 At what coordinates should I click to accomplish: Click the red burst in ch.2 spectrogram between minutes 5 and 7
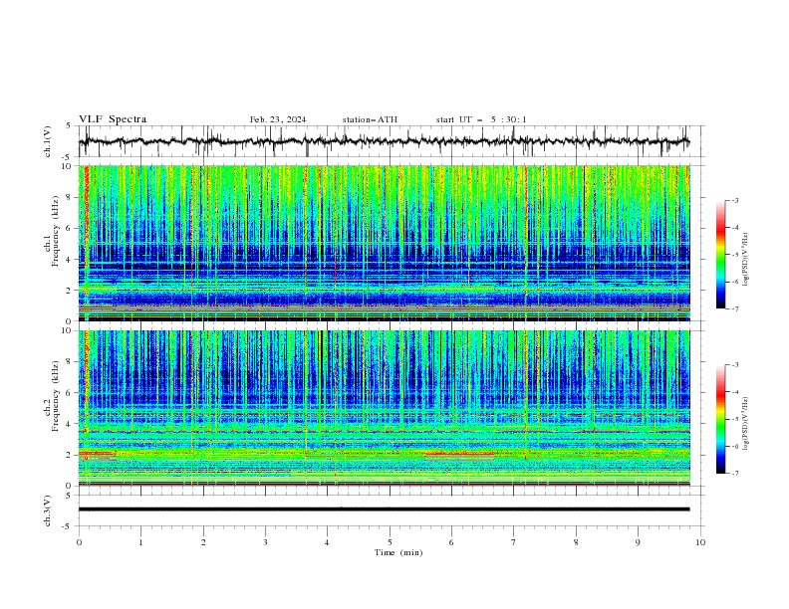click(x=459, y=454)
